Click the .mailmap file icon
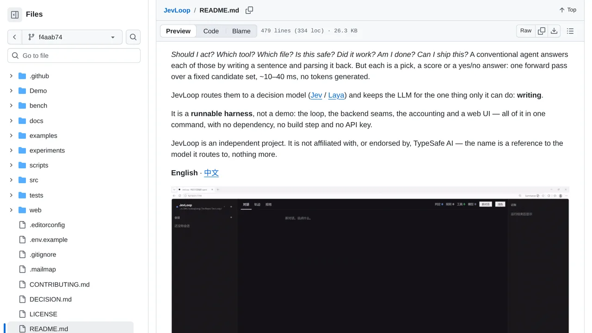592x333 pixels. click(x=22, y=269)
